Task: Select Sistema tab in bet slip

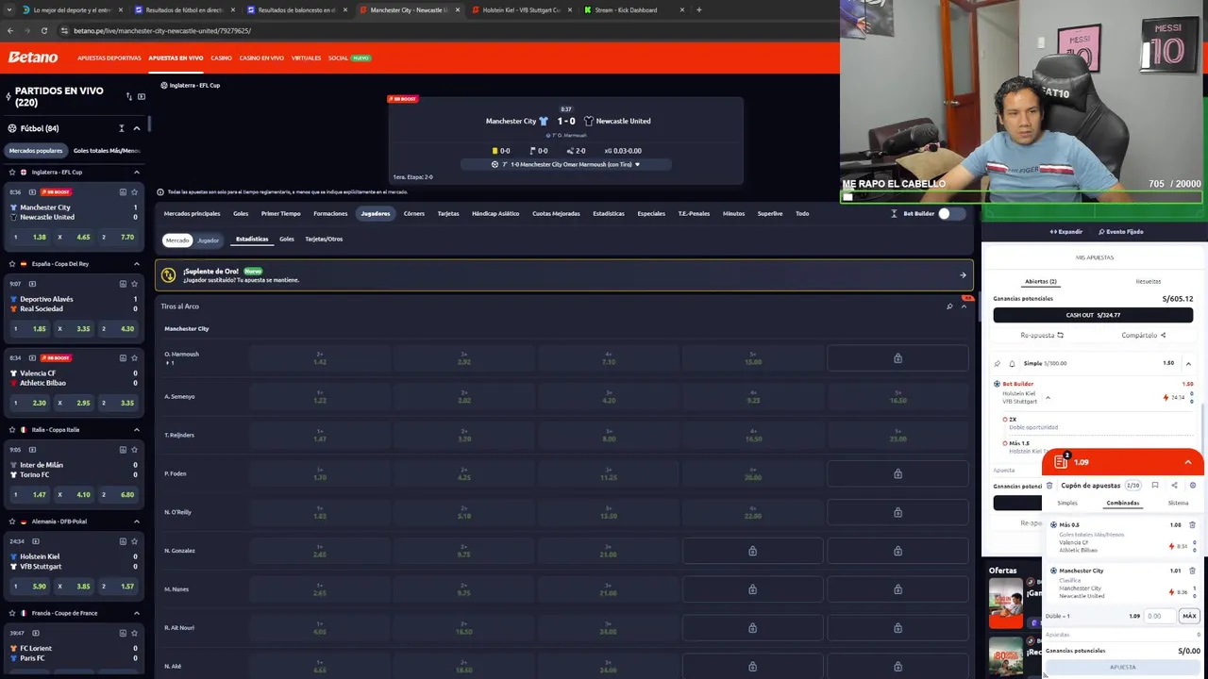Action: (x=1178, y=503)
